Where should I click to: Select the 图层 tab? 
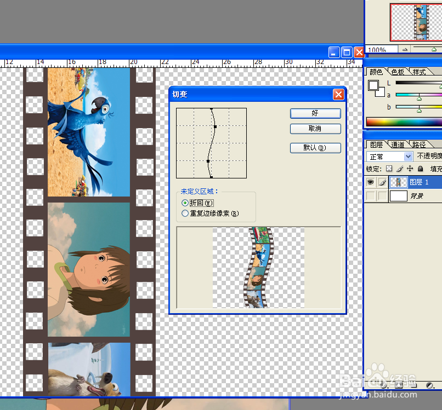pos(377,145)
